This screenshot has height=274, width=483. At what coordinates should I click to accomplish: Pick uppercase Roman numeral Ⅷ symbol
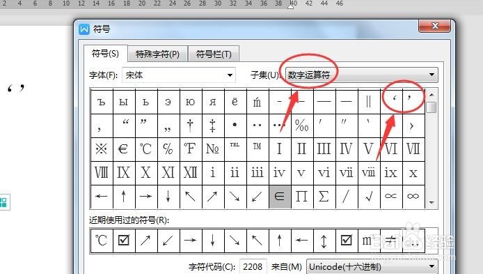[x=101, y=173]
